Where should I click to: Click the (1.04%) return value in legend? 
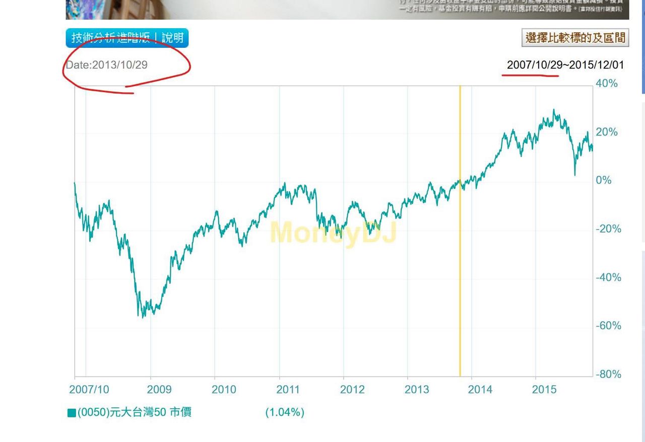(285, 412)
